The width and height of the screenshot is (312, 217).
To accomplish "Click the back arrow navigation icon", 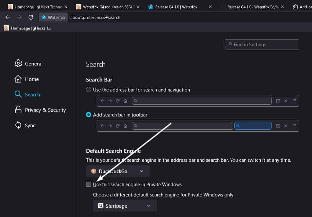I will [8, 17].
